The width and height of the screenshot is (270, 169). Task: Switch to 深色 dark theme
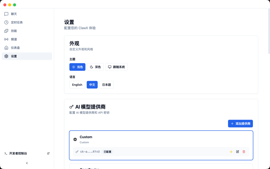point(95,67)
